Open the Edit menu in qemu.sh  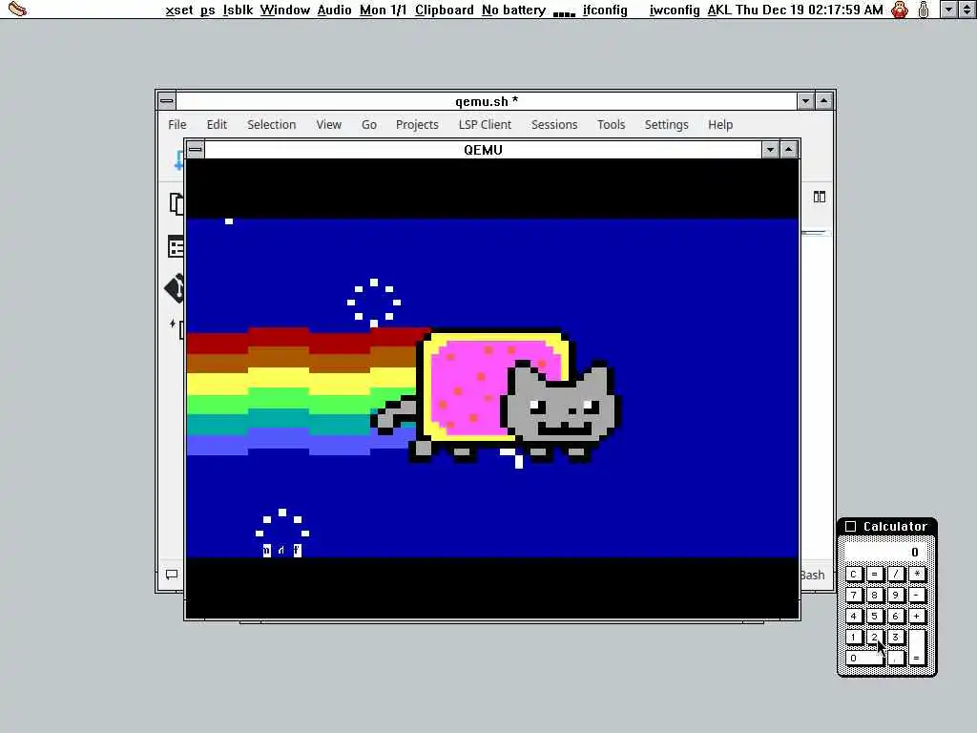tap(217, 125)
